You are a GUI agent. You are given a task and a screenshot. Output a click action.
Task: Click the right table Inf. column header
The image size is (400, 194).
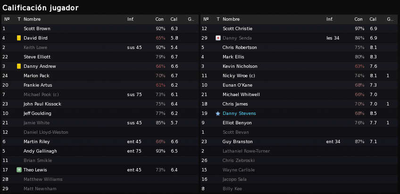[x=329, y=19]
